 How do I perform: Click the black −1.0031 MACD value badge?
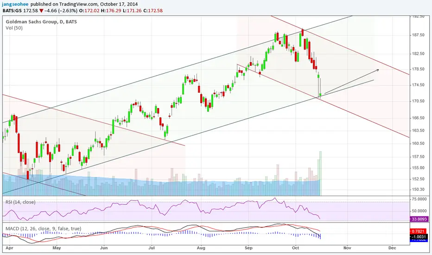(x=419, y=237)
